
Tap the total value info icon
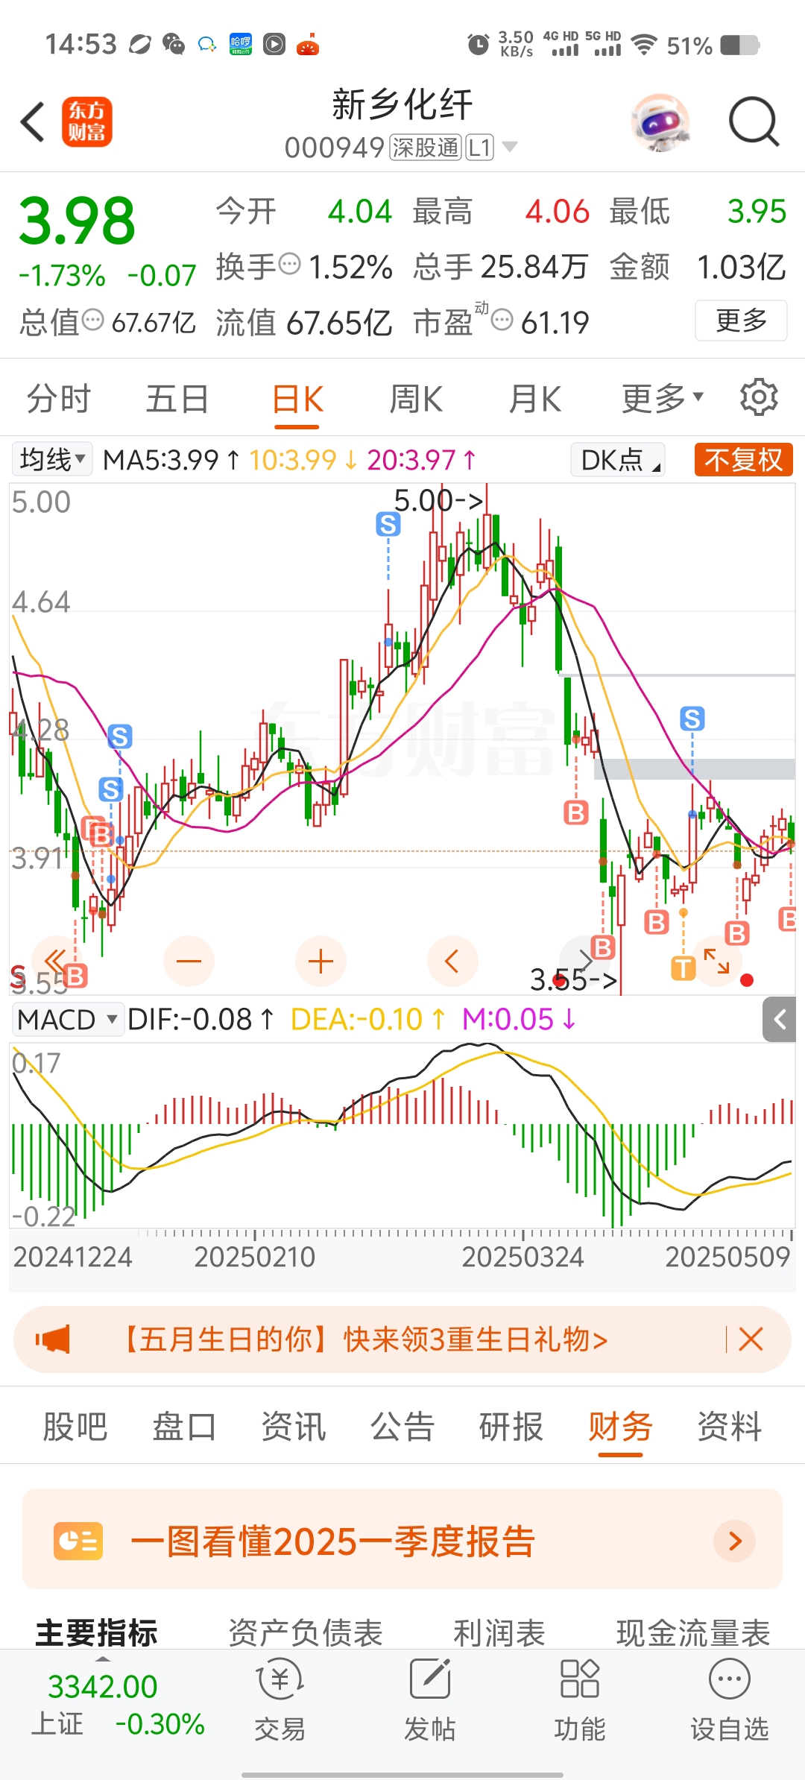(x=92, y=321)
